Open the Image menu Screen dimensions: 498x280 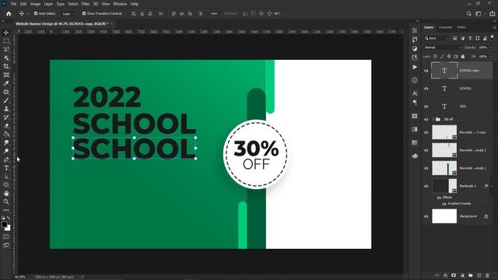pyautogui.click(x=35, y=4)
